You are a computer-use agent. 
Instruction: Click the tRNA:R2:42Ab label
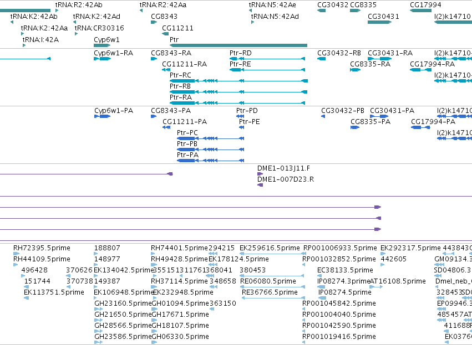pyautogui.click(x=79, y=5)
